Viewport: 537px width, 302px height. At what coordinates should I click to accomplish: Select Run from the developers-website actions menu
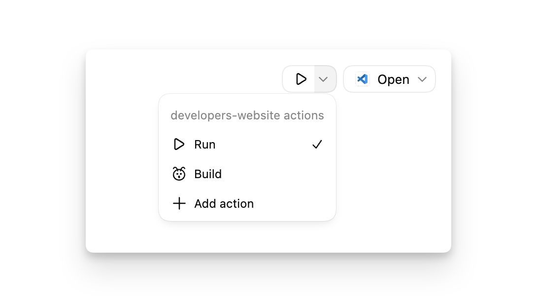[x=205, y=144]
